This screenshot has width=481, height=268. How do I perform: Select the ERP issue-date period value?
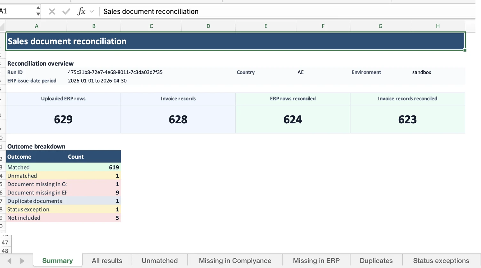point(97,81)
